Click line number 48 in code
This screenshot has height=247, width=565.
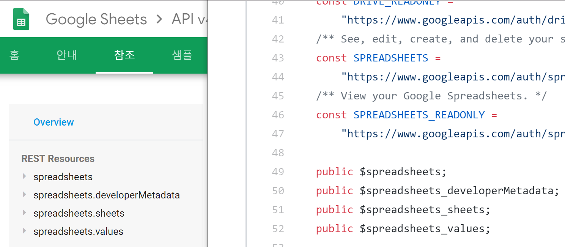click(x=278, y=153)
